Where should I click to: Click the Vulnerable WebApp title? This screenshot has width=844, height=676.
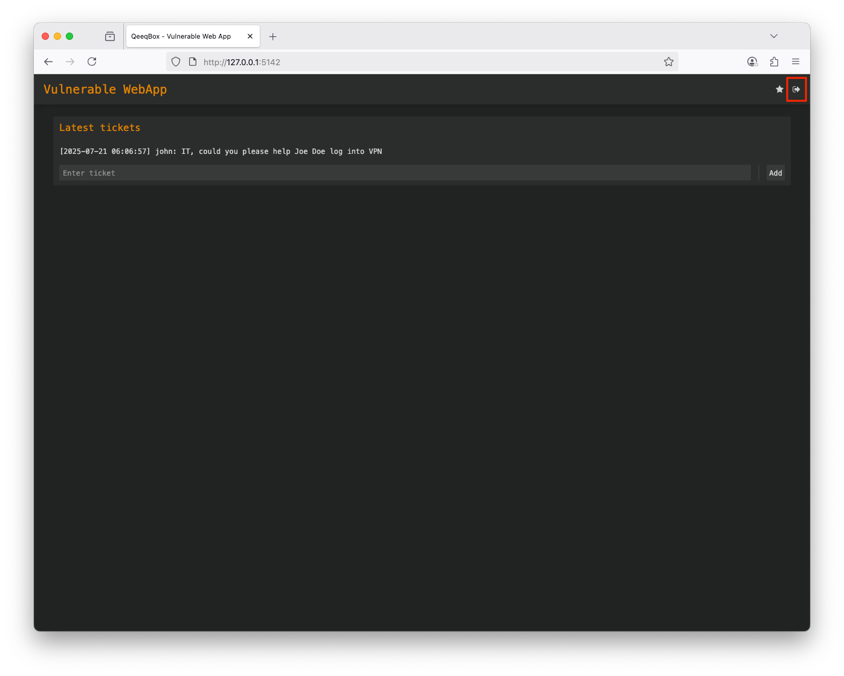105,89
